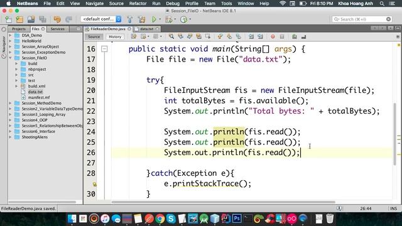Click the Comment icon in editor toolbar

[x=295, y=36]
